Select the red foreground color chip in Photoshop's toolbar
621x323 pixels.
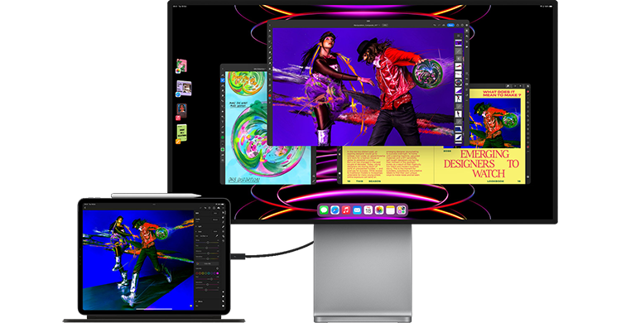point(270,96)
